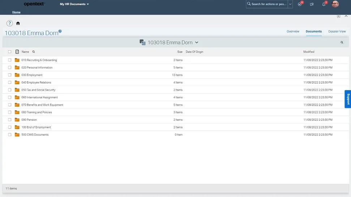Check the box for 070 Benefits and Work Equipment
The width and height of the screenshot is (351, 197).
[10, 105]
